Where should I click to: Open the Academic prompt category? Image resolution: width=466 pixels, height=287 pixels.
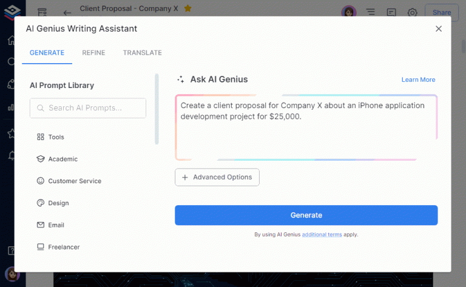tap(62, 159)
